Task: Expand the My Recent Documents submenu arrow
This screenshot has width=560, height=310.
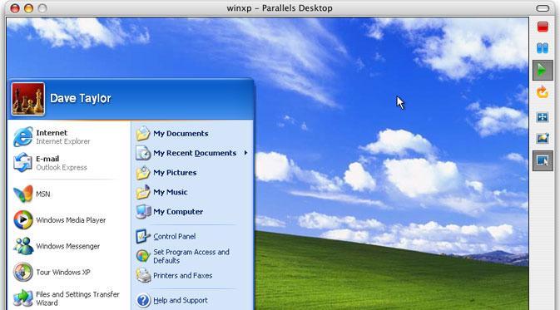Action: 245,153
